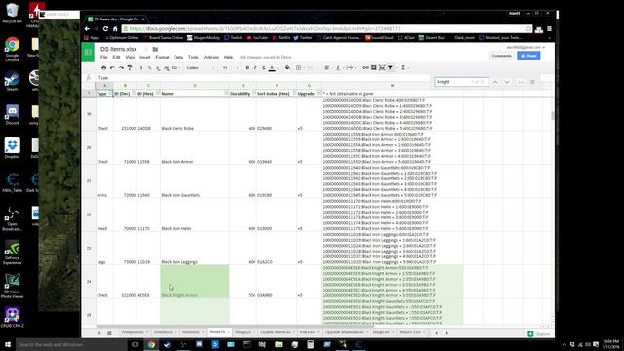The height and width of the screenshot is (351, 624).
Task: Click the Comments button
Action: [501, 56]
